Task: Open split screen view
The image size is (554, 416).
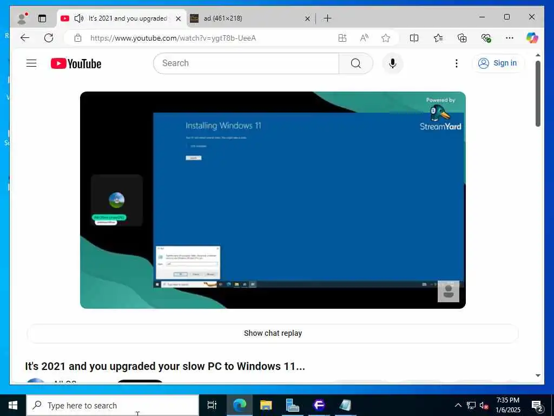Action: pos(414,38)
